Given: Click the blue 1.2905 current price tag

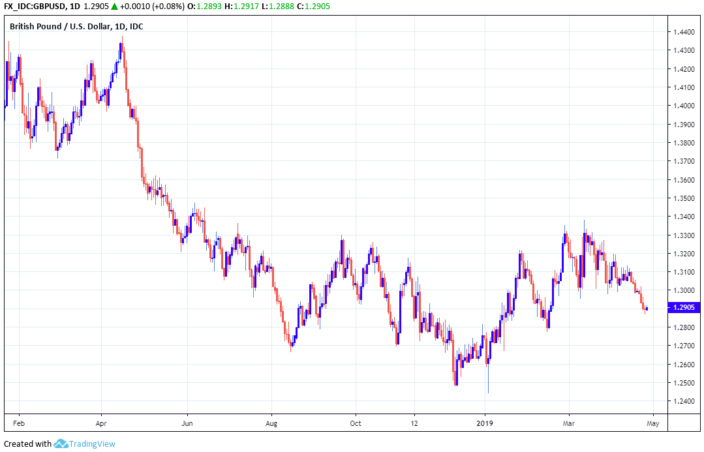Looking at the screenshot, I should click(684, 307).
